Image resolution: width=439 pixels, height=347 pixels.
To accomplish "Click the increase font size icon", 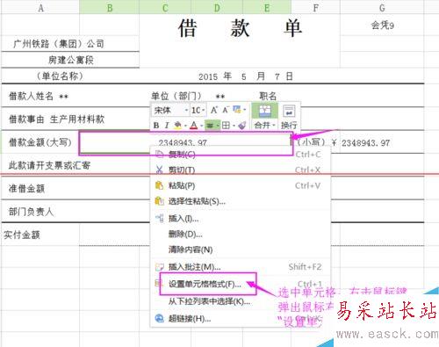I will tap(214, 111).
